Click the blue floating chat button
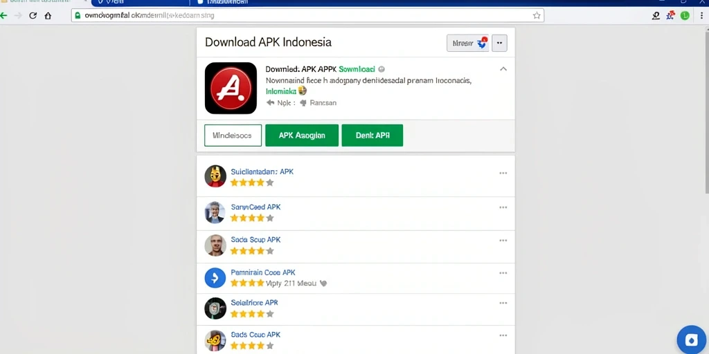This screenshot has width=709, height=354. coord(692,340)
